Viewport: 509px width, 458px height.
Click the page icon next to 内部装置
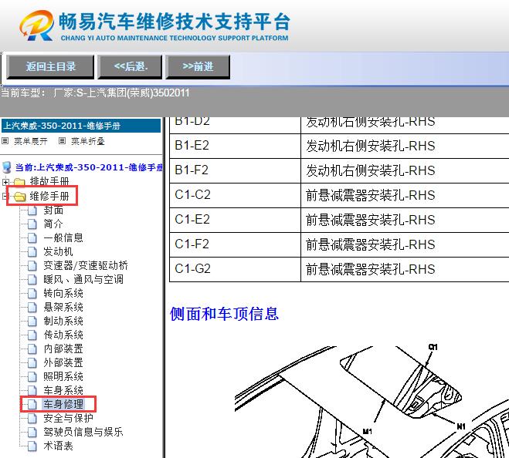click(x=32, y=349)
